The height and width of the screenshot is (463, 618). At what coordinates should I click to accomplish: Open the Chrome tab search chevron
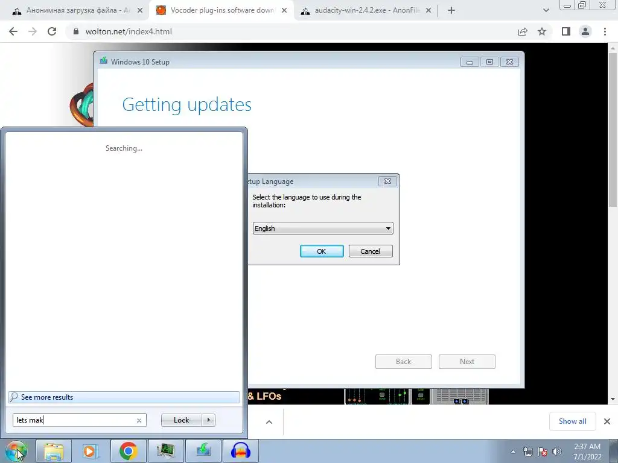pos(546,11)
